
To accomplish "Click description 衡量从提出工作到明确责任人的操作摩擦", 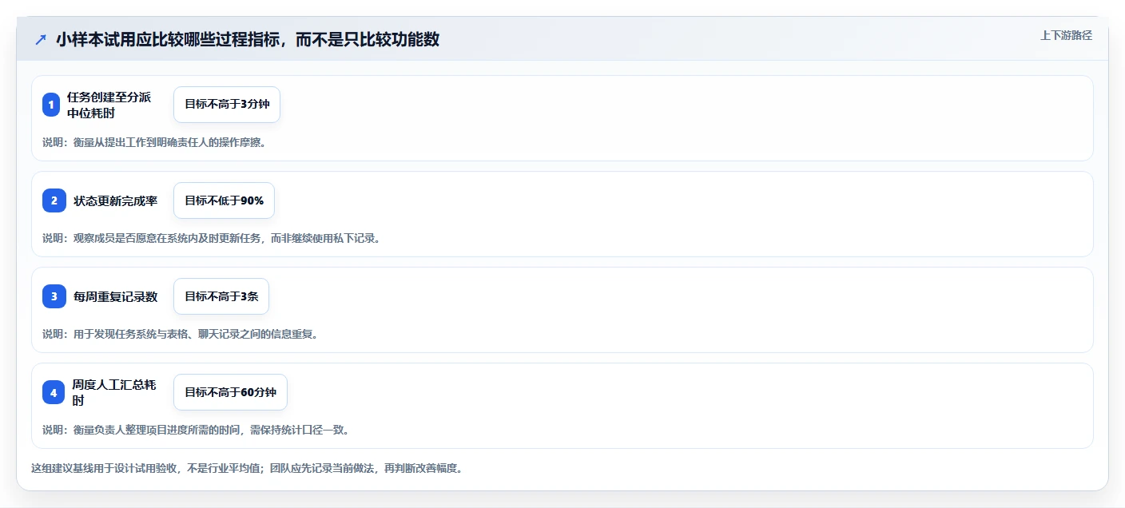I will click(x=153, y=142).
